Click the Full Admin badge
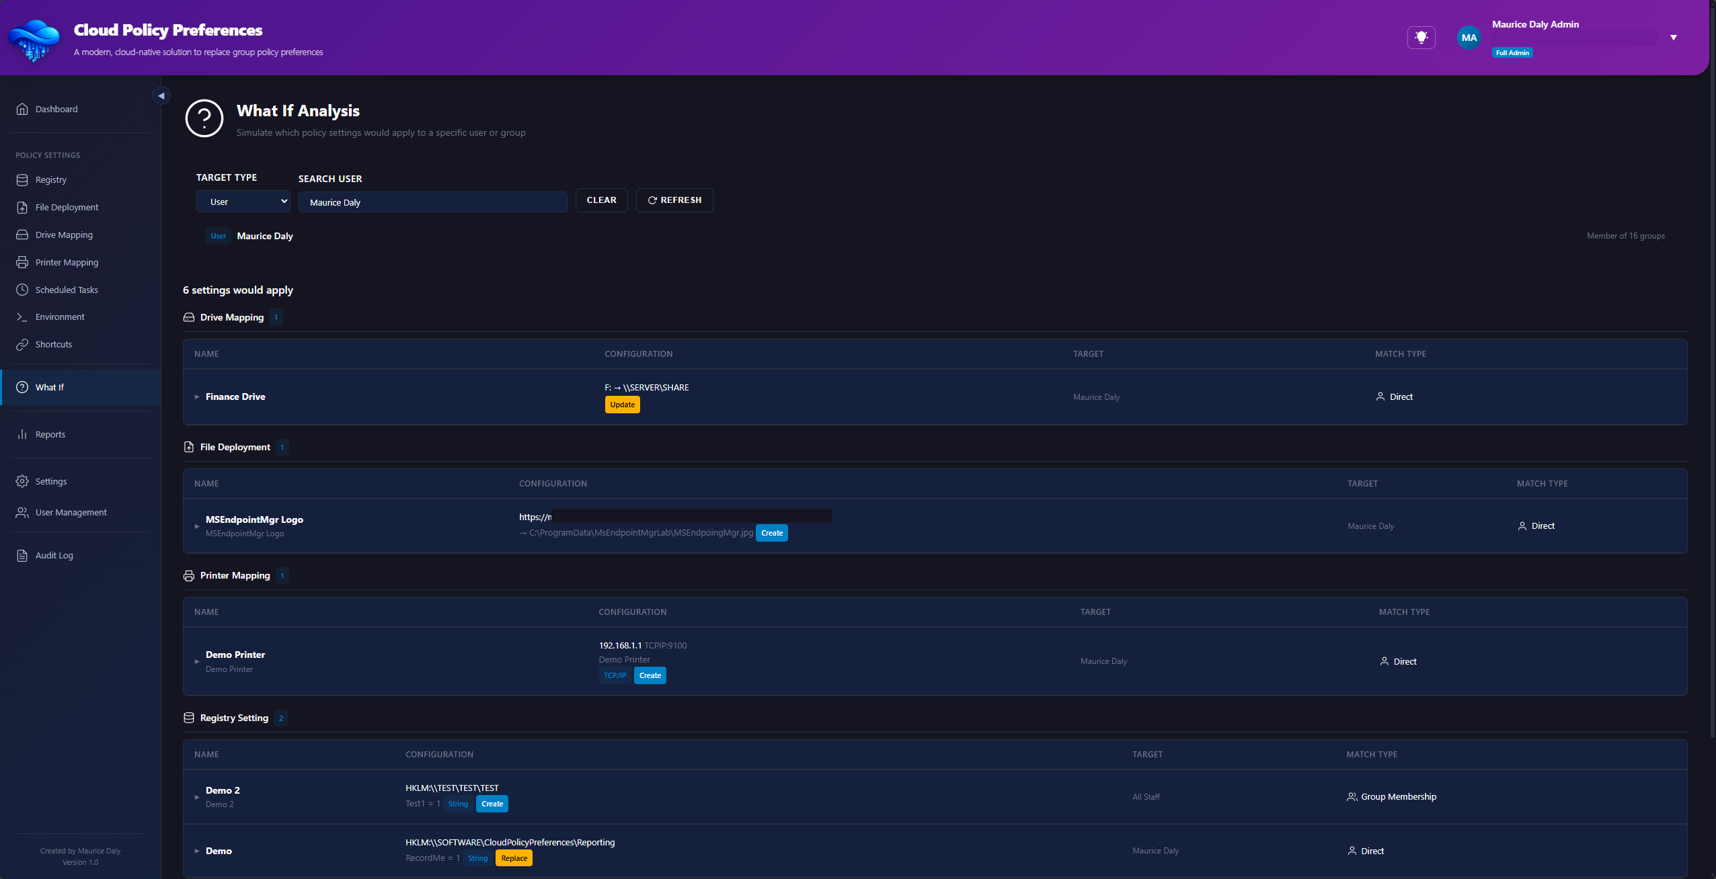Viewport: 1716px width, 879px height. (x=1512, y=52)
